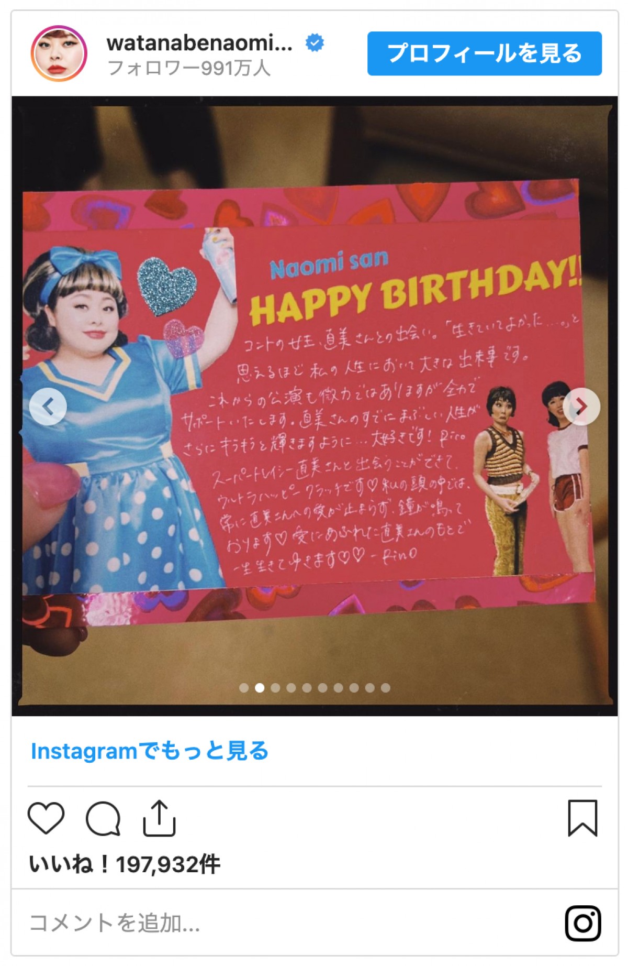
Task: Go to next photo with right arrow
Action: (x=581, y=407)
